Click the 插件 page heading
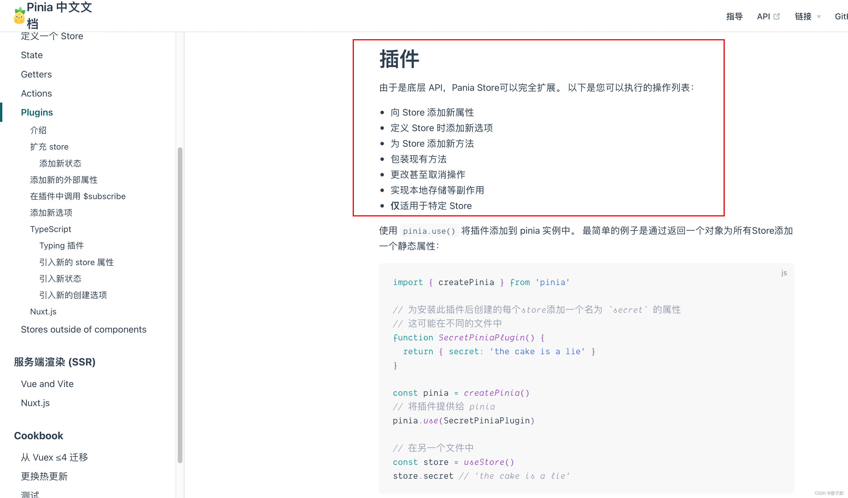 click(x=399, y=59)
